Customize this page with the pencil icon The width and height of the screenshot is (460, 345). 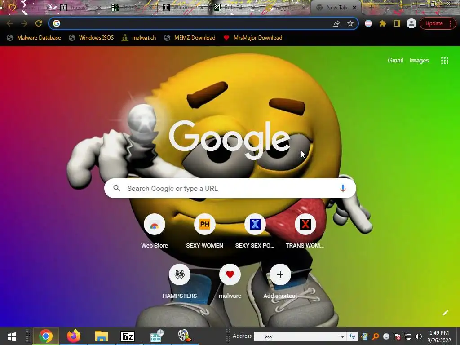[x=445, y=313]
